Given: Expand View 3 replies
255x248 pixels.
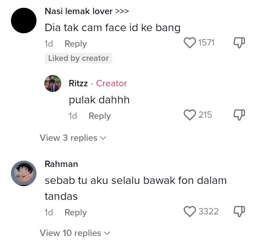Looking at the screenshot, I should pos(73,138).
